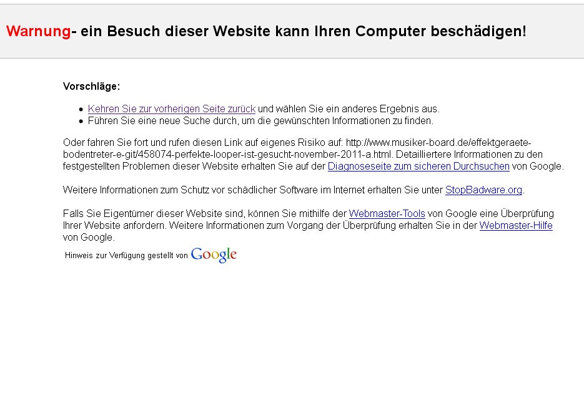Open the Webmaster-Tools link

pyautogui.click(x=387, y=213)
